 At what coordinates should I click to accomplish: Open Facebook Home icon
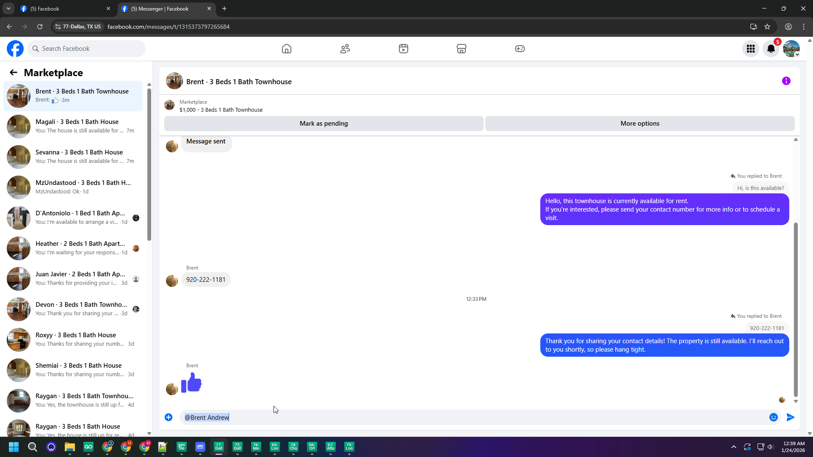pyautogui.click(x=287, y=49)
